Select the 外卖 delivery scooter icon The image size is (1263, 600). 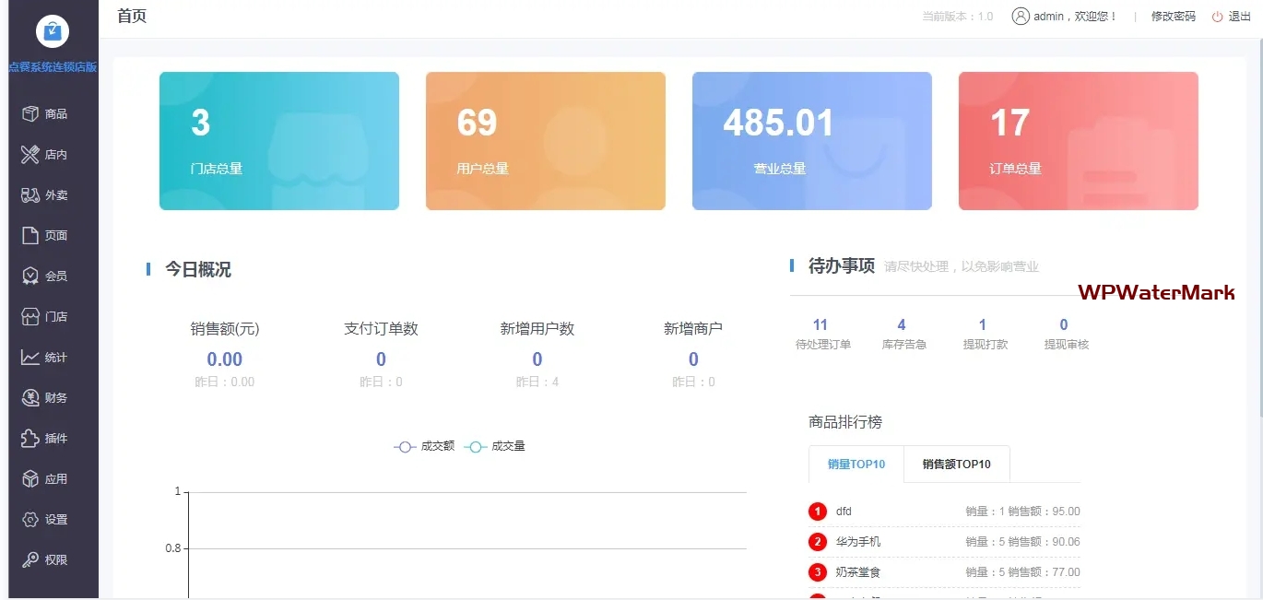coord(30,195)
